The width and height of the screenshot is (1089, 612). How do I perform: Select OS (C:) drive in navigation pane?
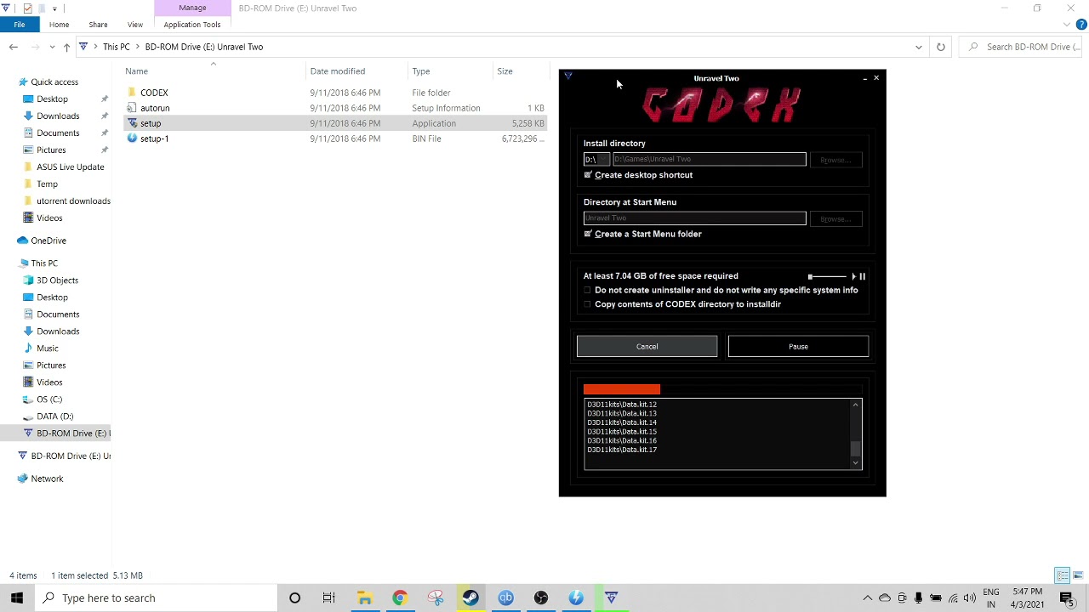[49, 399]
